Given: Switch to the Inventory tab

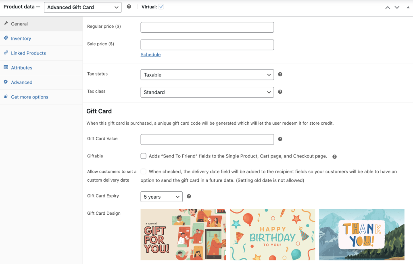Looking at the screenshot, I should [21, 39].
